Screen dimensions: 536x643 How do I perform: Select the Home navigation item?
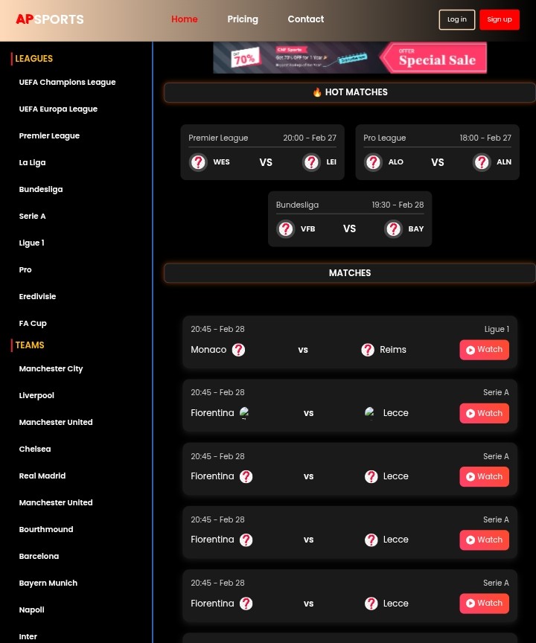184,19
